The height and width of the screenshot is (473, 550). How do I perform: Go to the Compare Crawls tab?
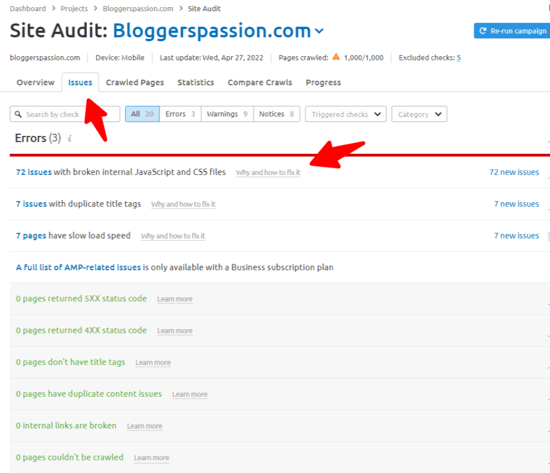tap(260, 82)
